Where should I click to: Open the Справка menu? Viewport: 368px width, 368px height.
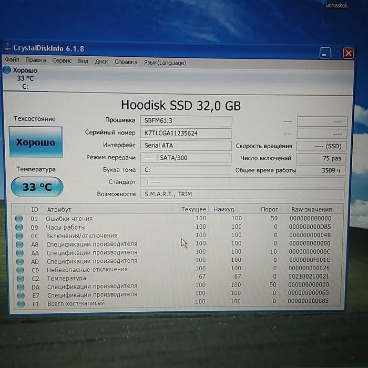tap(126, 62)
